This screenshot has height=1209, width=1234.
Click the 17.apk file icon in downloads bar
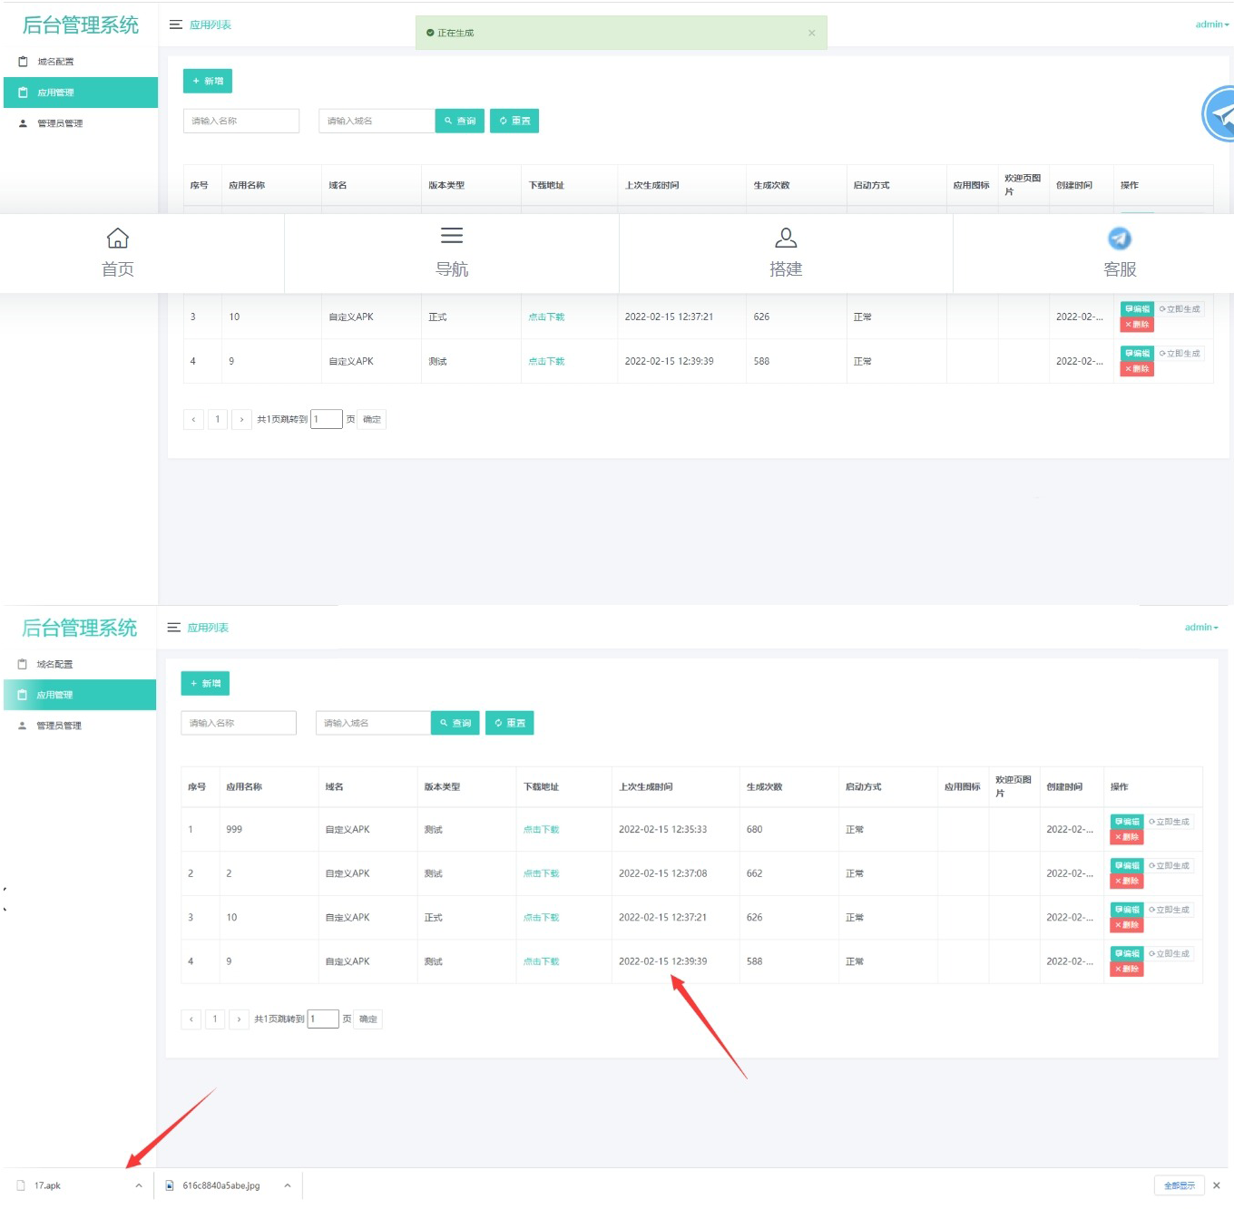point(21,1185)
